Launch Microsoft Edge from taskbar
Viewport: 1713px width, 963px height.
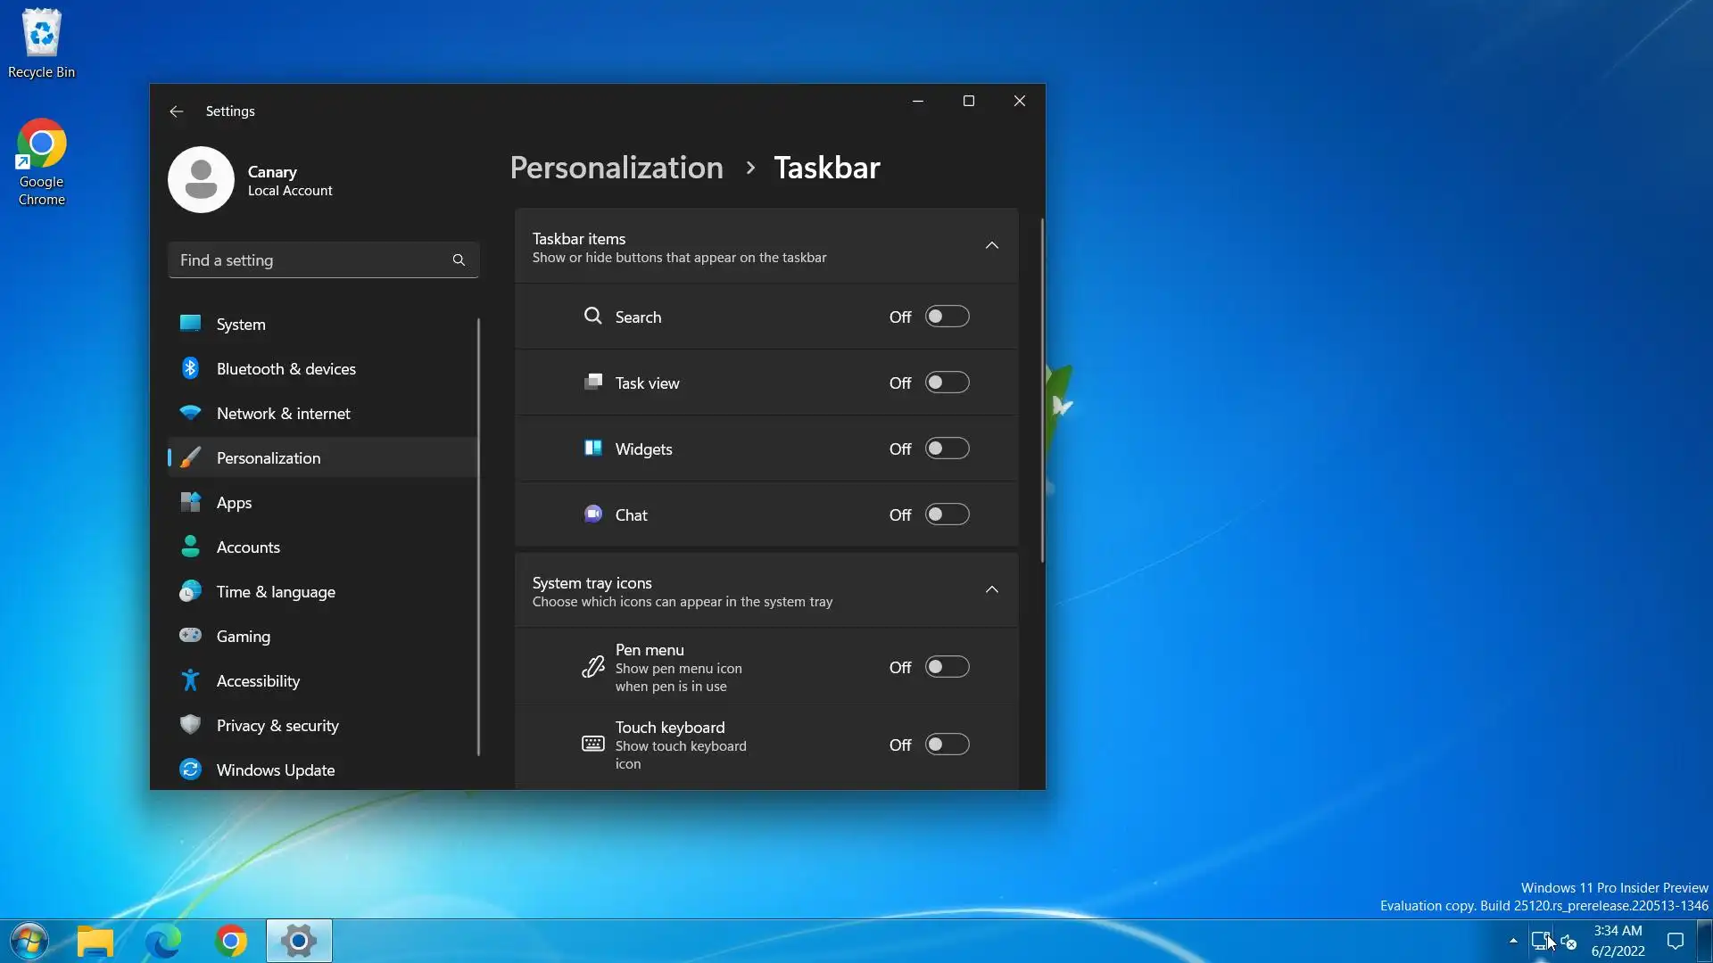[x=163, y=942]
